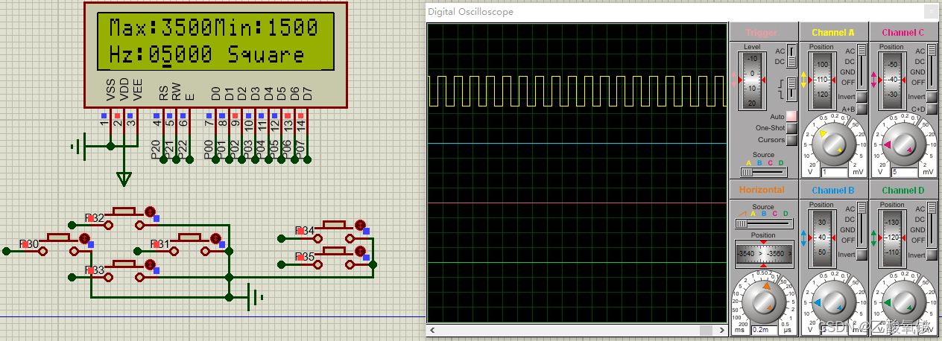
Task: Click the oscilloscope scrollbar left arrow
Action: [432, 330]
